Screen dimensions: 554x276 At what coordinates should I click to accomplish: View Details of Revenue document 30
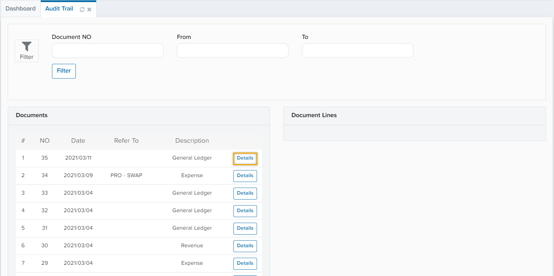coord(245,246)
